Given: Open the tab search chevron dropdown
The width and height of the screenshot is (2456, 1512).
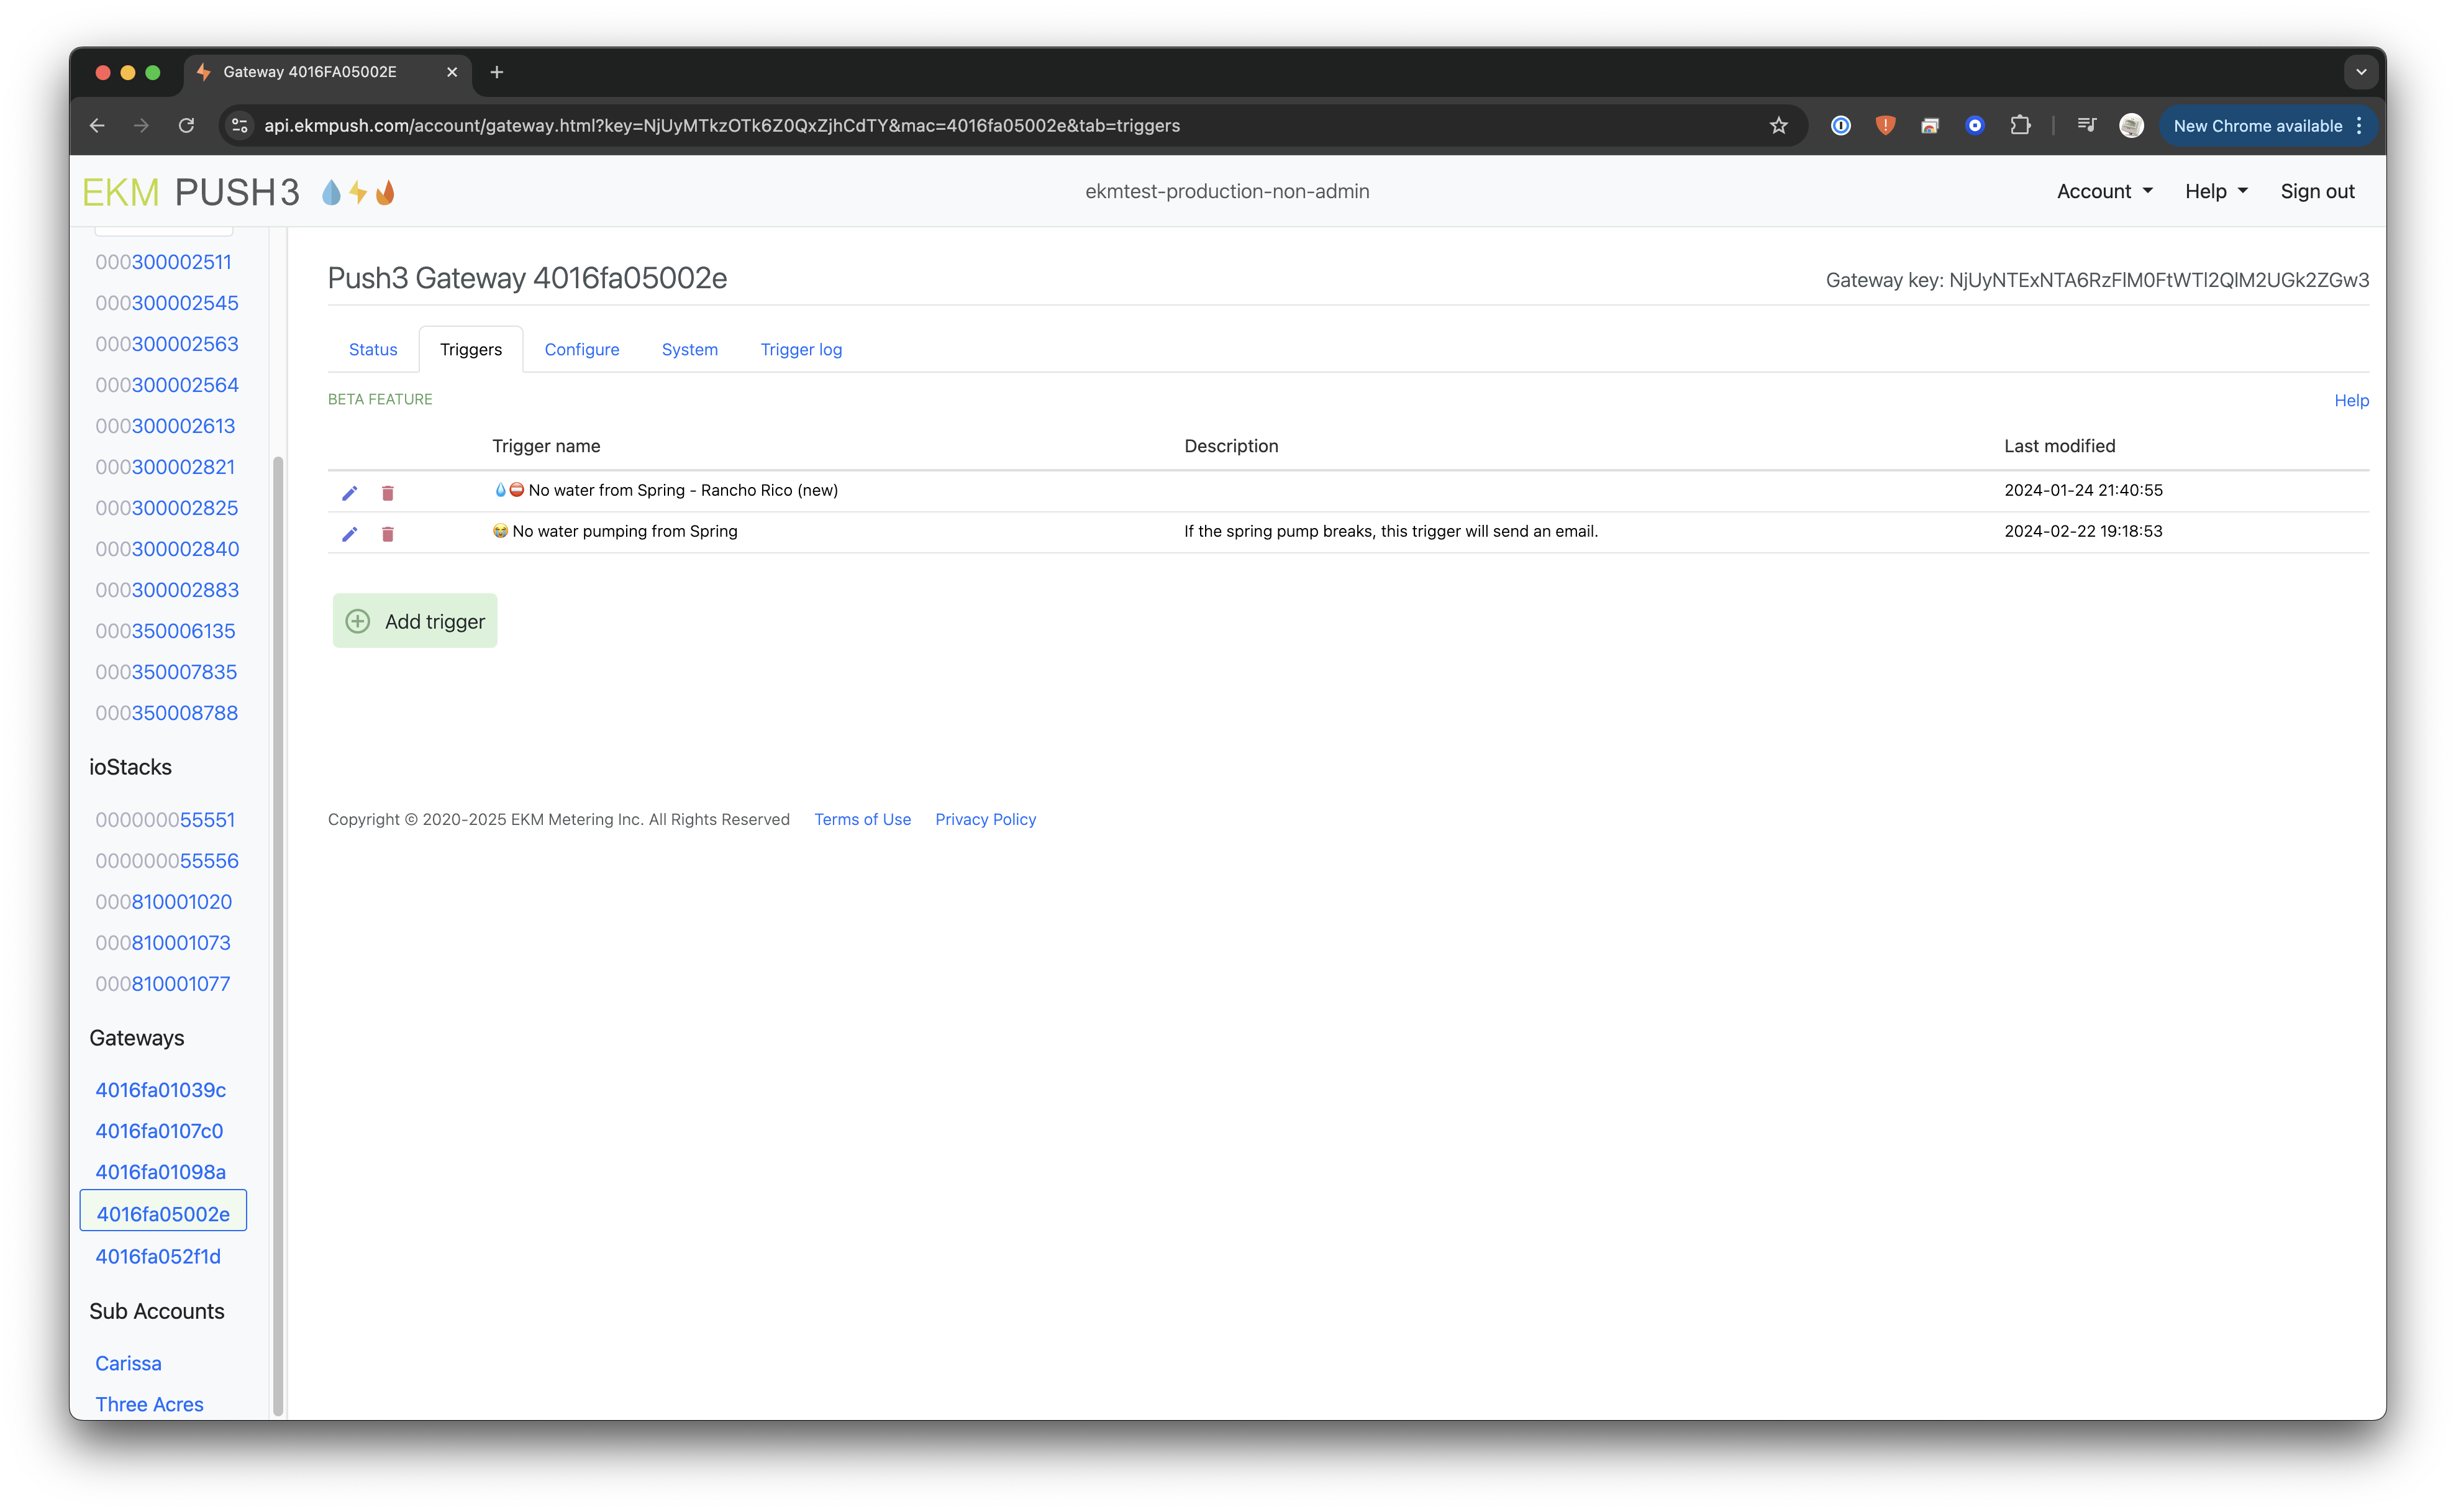Looking at the screenshot, I should [2361, 72].
